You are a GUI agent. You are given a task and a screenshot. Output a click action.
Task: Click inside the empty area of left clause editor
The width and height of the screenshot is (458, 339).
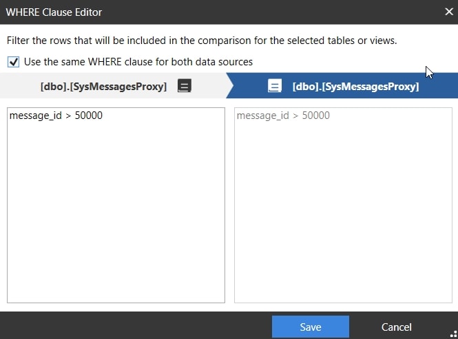[116, 210]
